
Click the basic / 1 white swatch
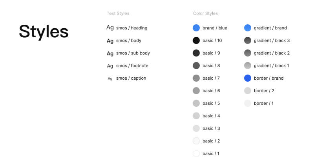(x=197, y=153)
